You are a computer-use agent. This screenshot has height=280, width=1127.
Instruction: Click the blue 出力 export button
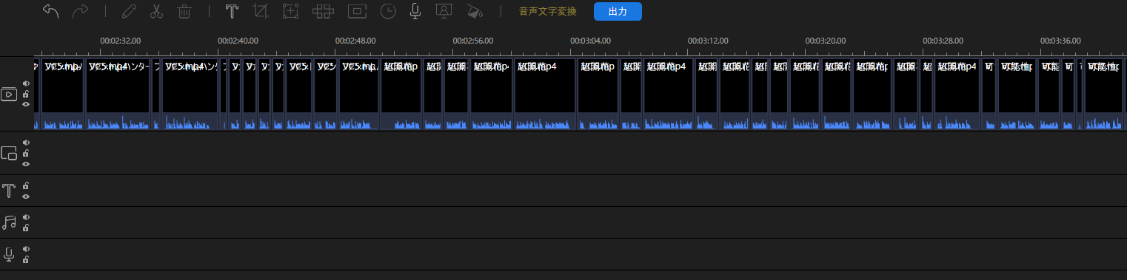[618, 11]
